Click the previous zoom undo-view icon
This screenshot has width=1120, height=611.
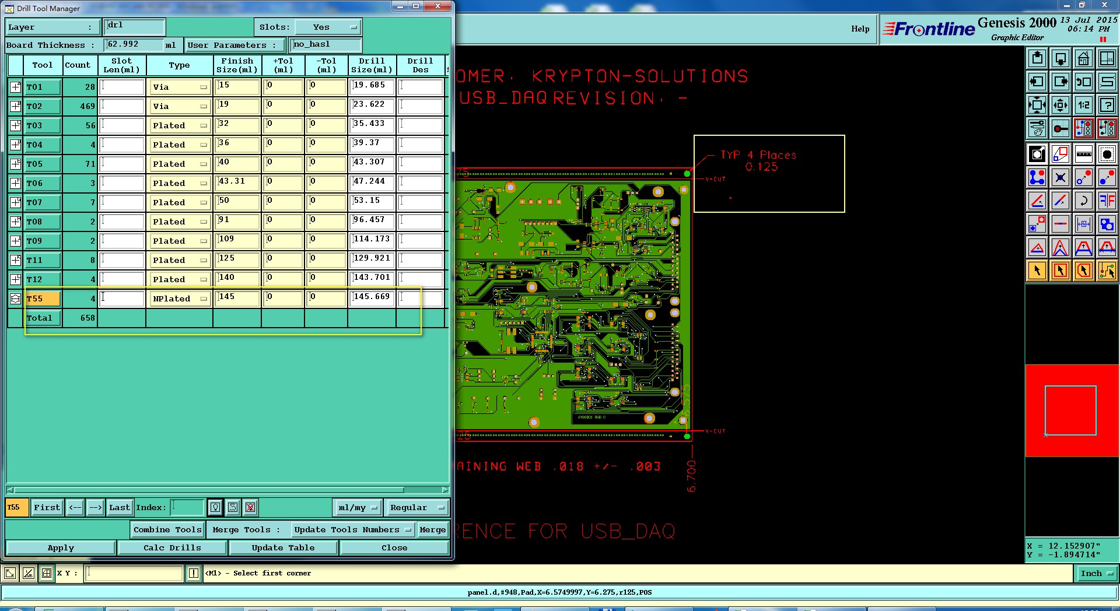(1084, 82)
